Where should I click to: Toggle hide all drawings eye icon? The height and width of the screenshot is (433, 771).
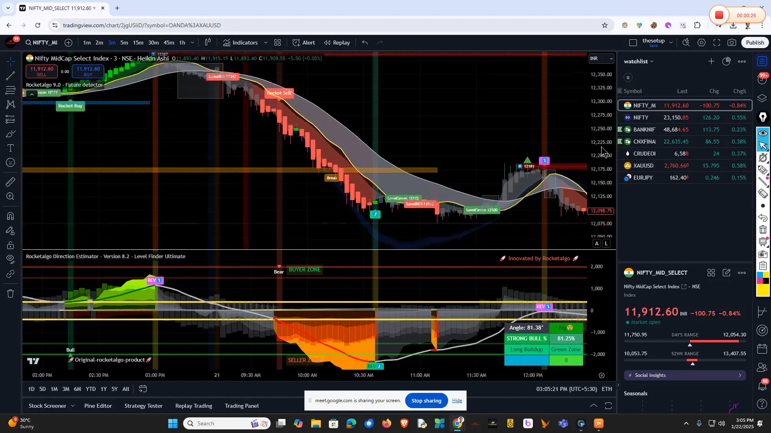tap(11, 259)
